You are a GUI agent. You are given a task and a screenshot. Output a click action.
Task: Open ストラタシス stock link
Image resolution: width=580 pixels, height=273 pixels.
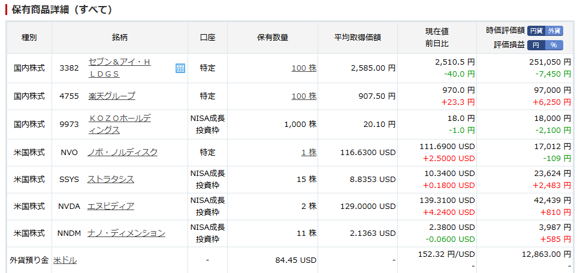click(111, 179)
